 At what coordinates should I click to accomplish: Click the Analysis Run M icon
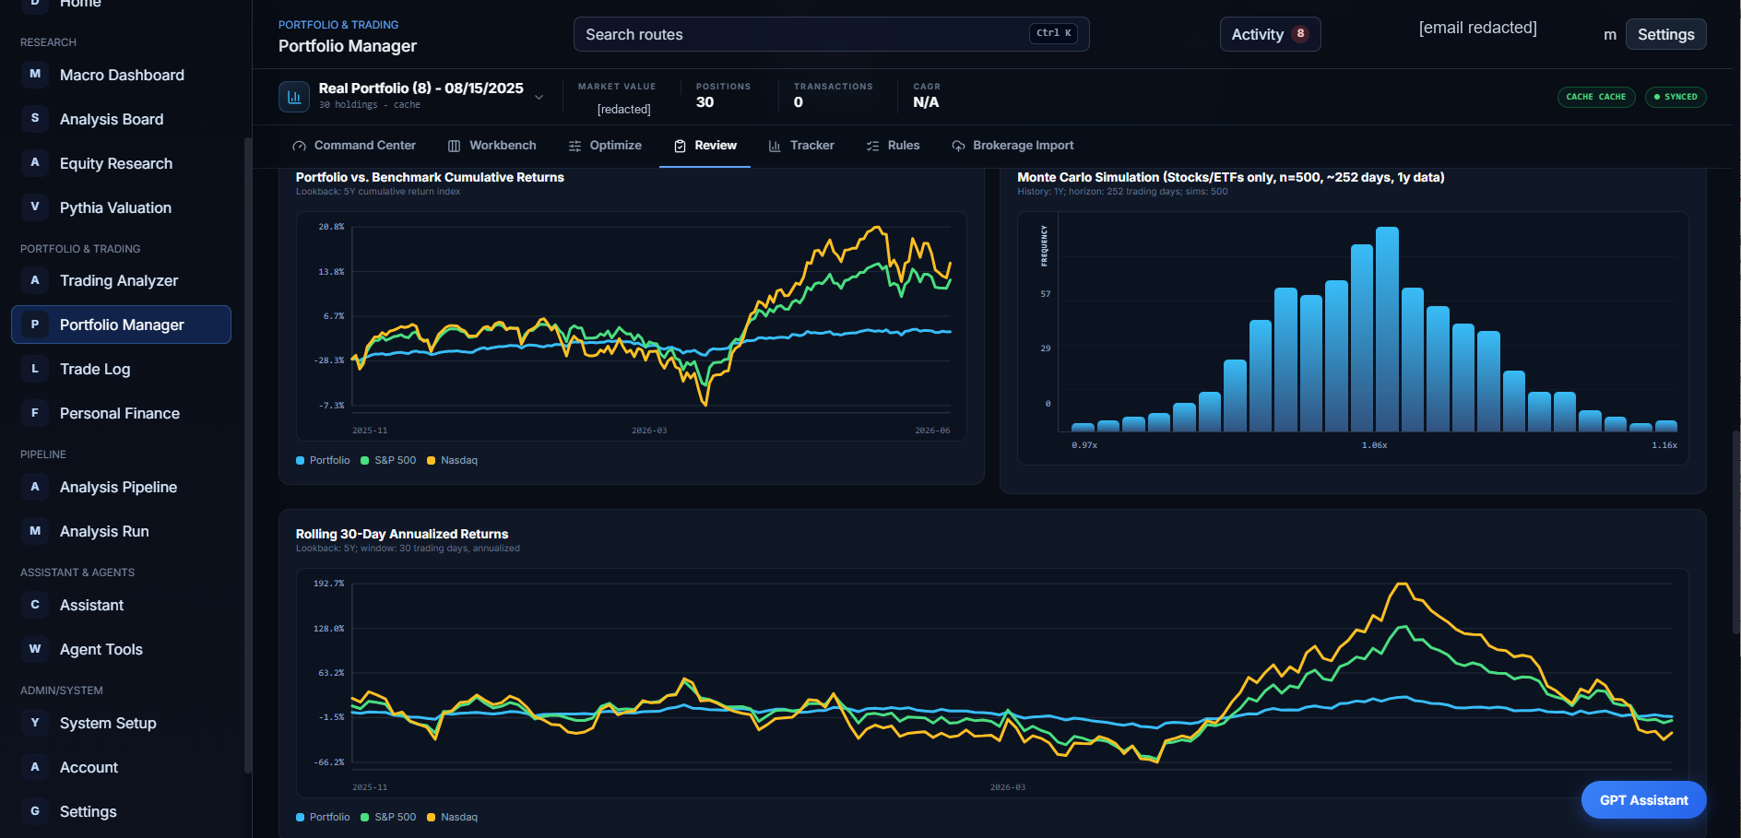[x=35, y=531]
